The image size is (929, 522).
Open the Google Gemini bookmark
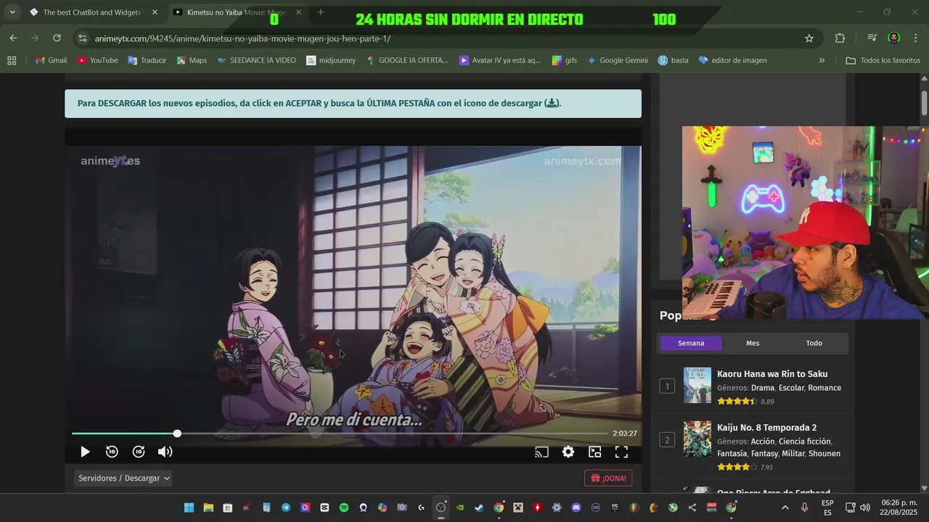tap(617, 60)
